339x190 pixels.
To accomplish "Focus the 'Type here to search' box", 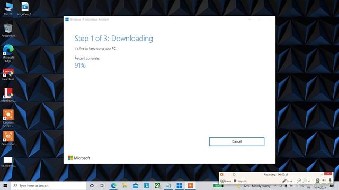I will point(48,185).
